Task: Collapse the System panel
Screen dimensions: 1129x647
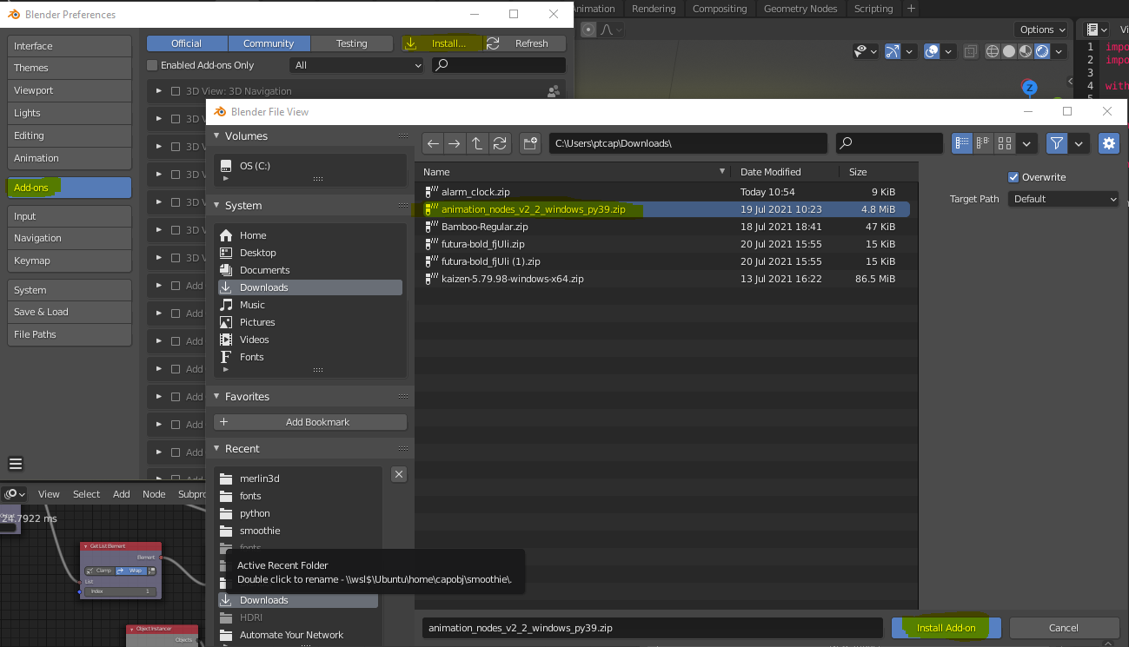Action: [217, 206]
